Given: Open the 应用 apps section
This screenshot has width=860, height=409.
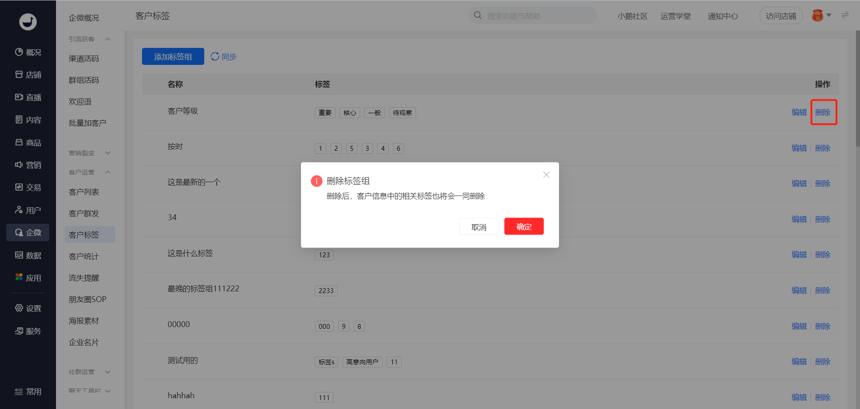Looking at the screenshot, I should coord(28,278).
